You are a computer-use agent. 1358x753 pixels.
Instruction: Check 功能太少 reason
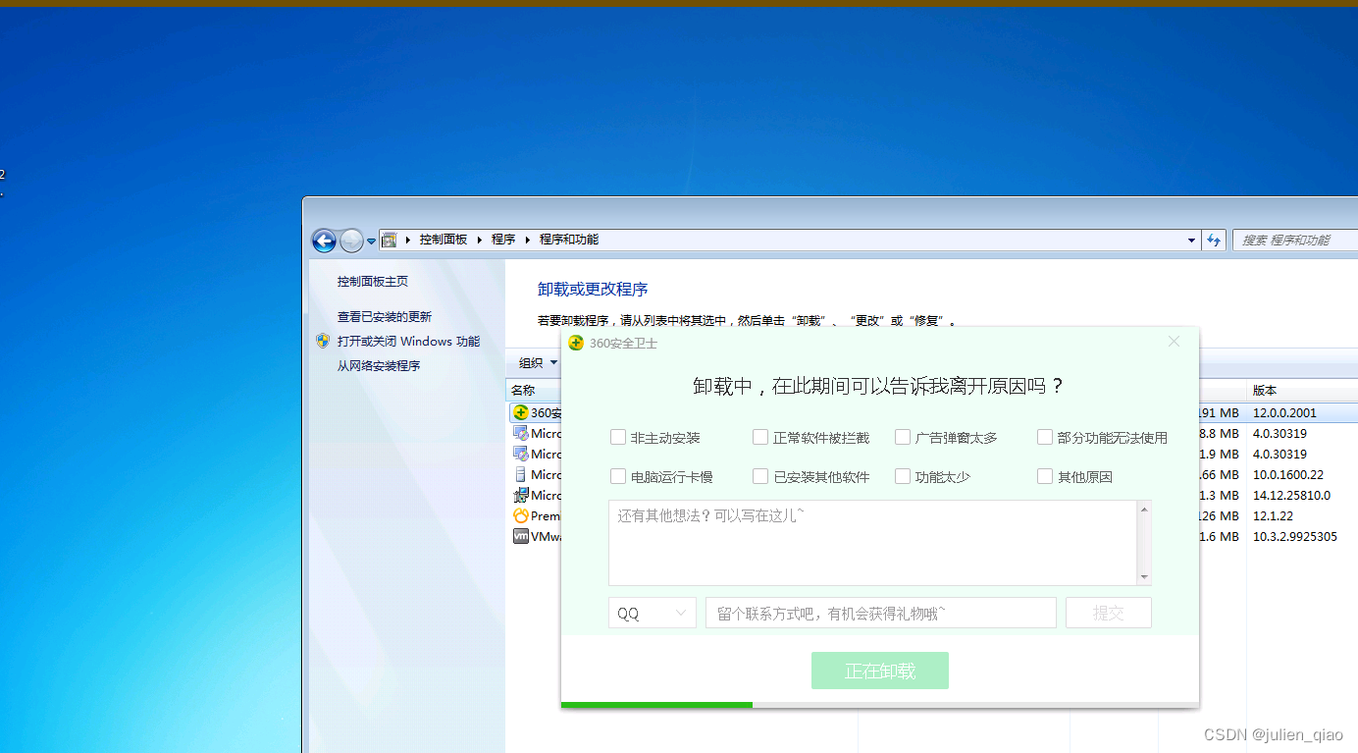[903, 476]
